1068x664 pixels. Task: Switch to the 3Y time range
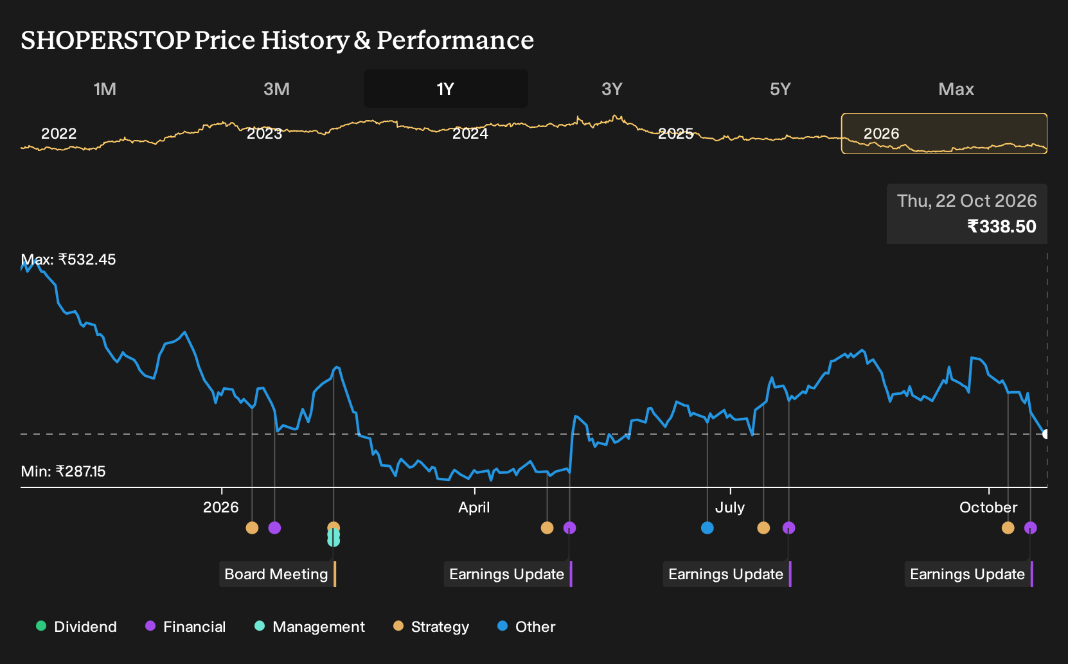click(612, 89)
